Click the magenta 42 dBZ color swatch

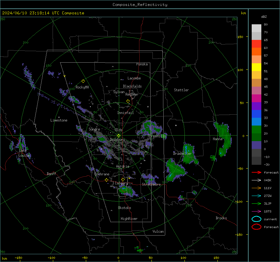[256, 98]
